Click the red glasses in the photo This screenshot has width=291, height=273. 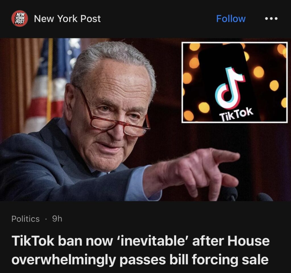115,117
